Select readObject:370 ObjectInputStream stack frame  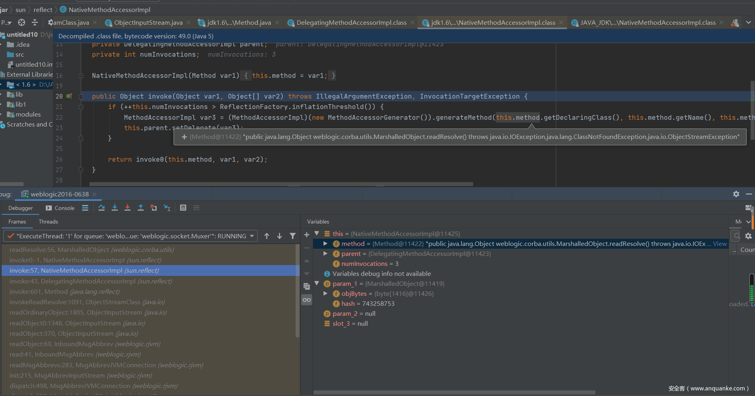pos(74,333)
